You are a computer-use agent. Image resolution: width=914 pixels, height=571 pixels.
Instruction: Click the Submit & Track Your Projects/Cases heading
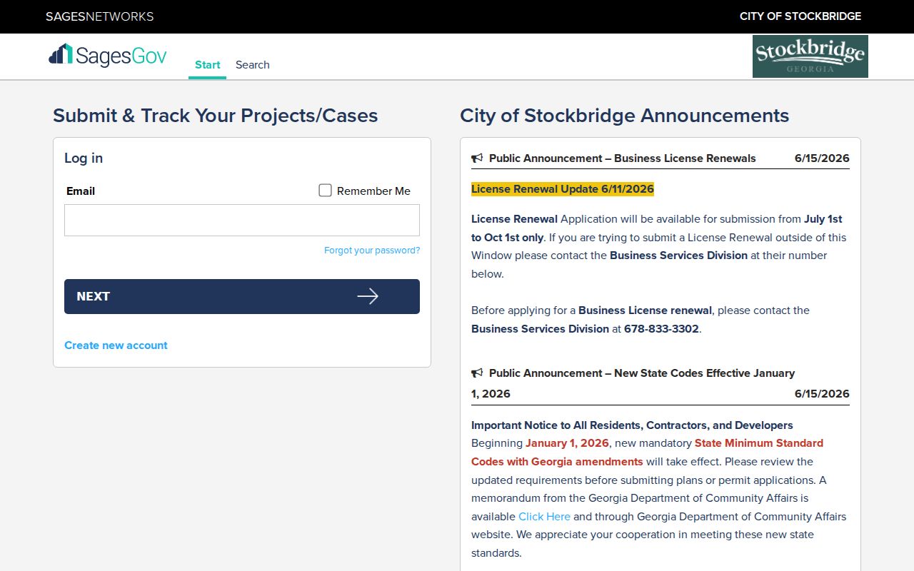[216, 116]
